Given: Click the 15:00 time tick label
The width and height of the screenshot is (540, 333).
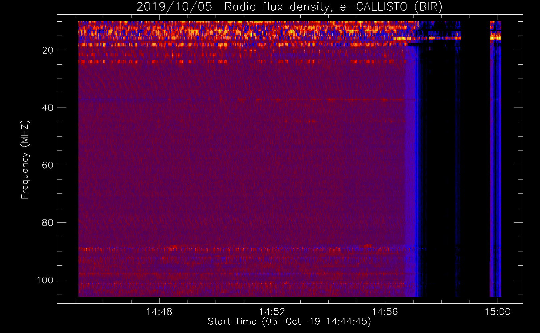Looking at the screenshot, I should coord(498,312).
